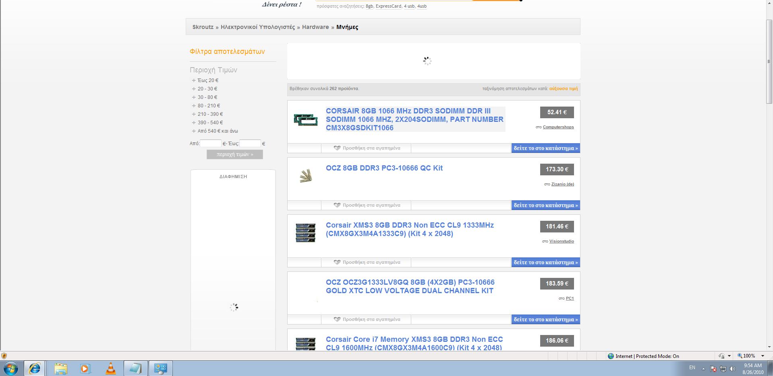Viewport: 773px width, 376px height.
Task: Visit the Computershops store link
Action: coord(558,127)
